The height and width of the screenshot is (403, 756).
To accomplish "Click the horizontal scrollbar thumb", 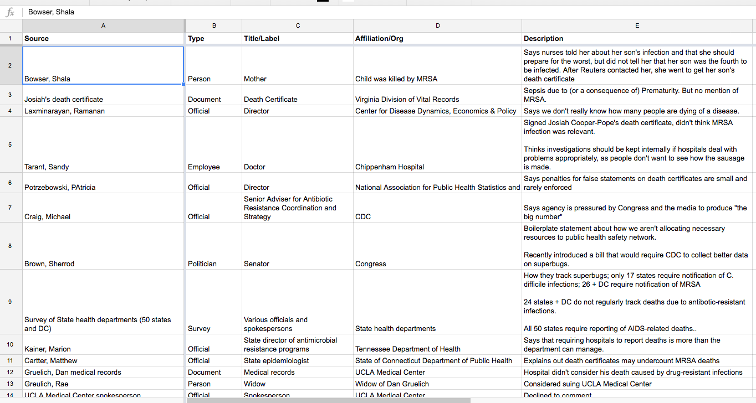I will pyautogui.click(x=329, y=400).
